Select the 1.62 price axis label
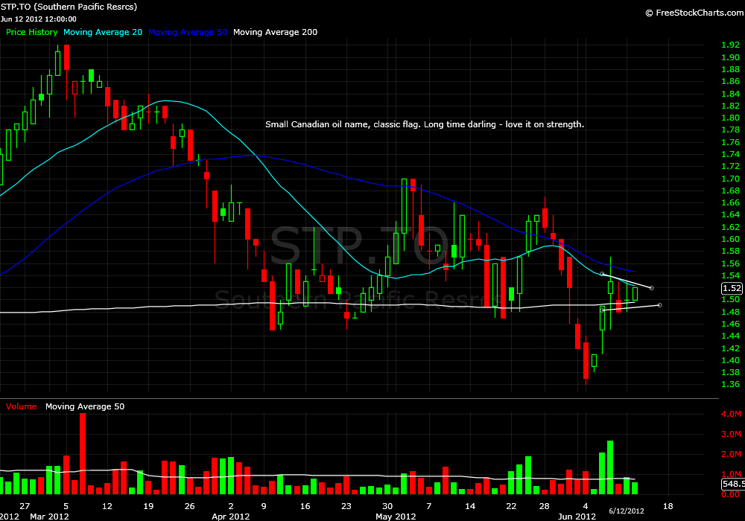745x521 pixels. coord(730,227)
